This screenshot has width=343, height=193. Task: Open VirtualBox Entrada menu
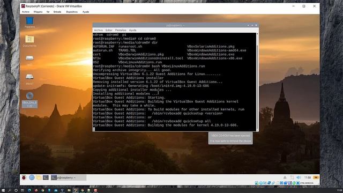[57, 12]
